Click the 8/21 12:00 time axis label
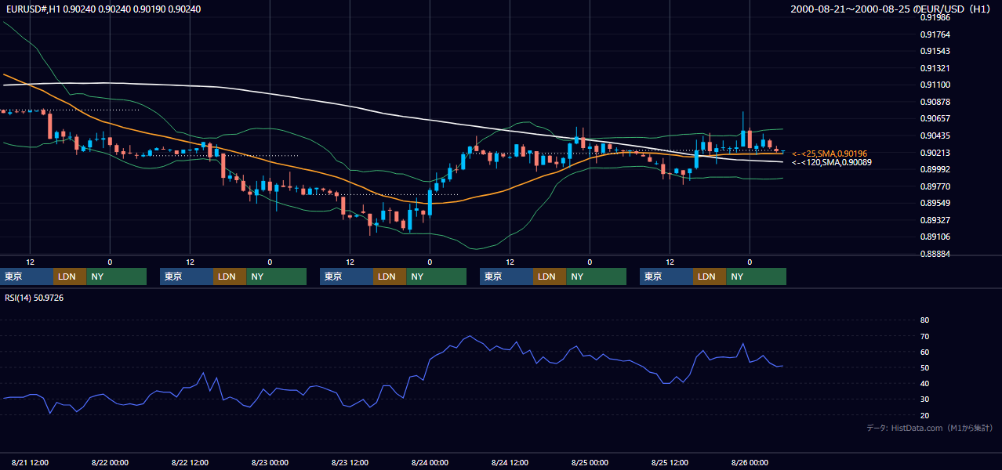Screen dimensions: 1002x470 (31, 463)
